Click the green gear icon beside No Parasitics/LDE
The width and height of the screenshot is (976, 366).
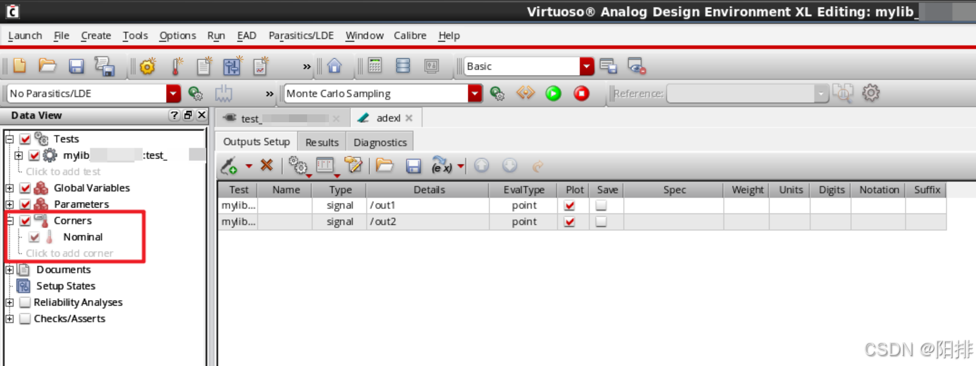tap(195, 93)
